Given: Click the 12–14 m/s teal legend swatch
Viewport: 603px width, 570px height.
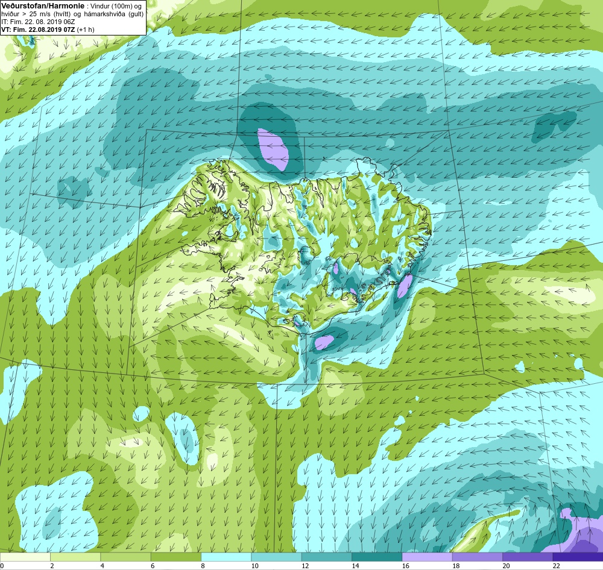Looking at the screenshot, I should pyautogui.click(x=326, y=557).
